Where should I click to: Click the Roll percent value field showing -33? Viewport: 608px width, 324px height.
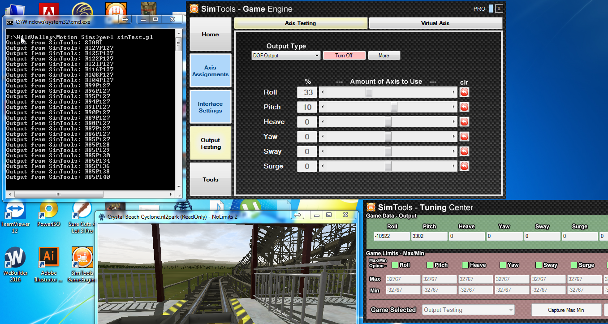(307, 92)
